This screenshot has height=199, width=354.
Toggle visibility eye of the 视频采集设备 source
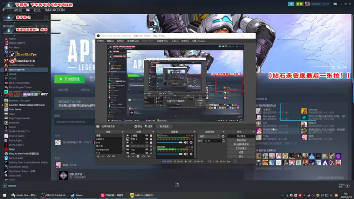pyautogui.click(x=147, y=146)
